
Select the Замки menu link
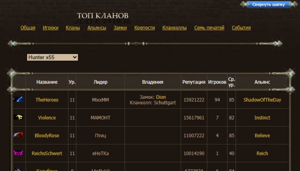tap(120, 28)
